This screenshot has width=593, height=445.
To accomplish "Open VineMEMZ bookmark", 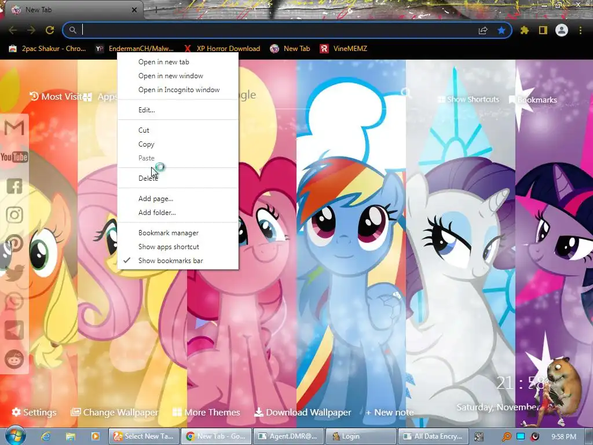I will click(344, 49).
